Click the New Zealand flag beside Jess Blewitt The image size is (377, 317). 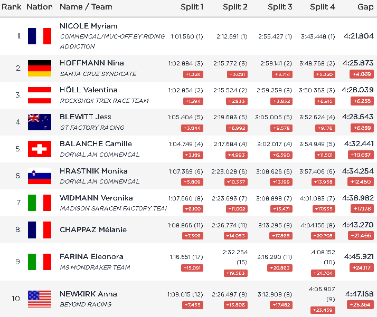pyautogui.click(x=40, y=122)
